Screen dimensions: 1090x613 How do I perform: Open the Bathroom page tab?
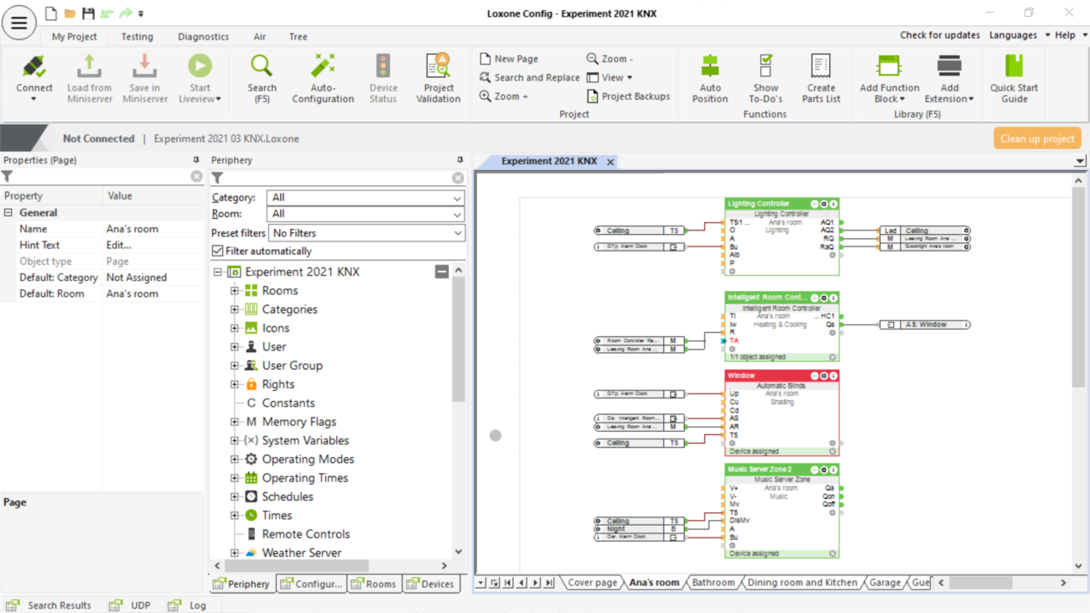pyautogui.click(x=713, y=583)
